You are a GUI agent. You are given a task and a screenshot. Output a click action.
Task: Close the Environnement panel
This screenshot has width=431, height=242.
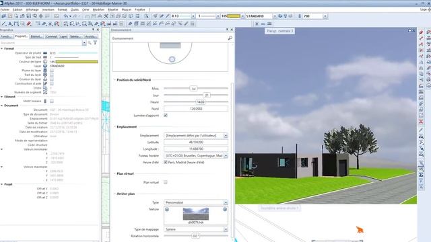click(232, 30)
